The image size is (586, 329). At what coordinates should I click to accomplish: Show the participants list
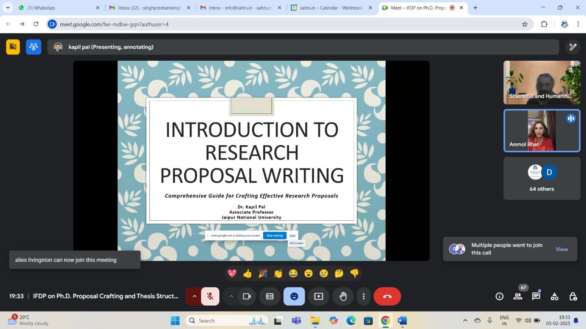click(x=518, y=296)
